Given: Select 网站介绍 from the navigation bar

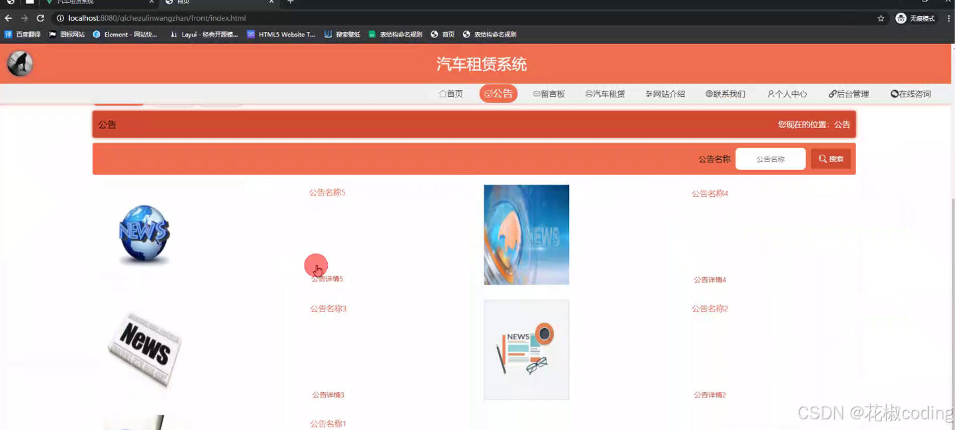Looking at the screenshot, I should tap(664, 93).
